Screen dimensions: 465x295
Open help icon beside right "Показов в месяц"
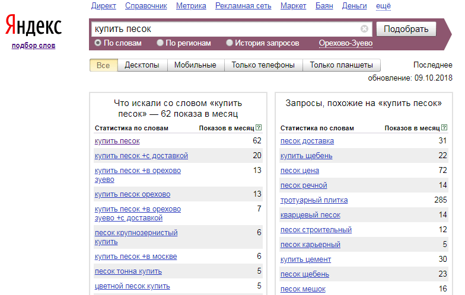click(444, 128)
